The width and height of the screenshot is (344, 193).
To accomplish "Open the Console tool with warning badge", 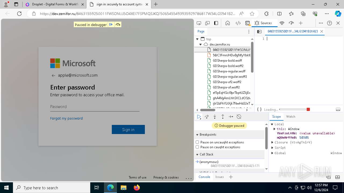I will click(x=248, y=23).
